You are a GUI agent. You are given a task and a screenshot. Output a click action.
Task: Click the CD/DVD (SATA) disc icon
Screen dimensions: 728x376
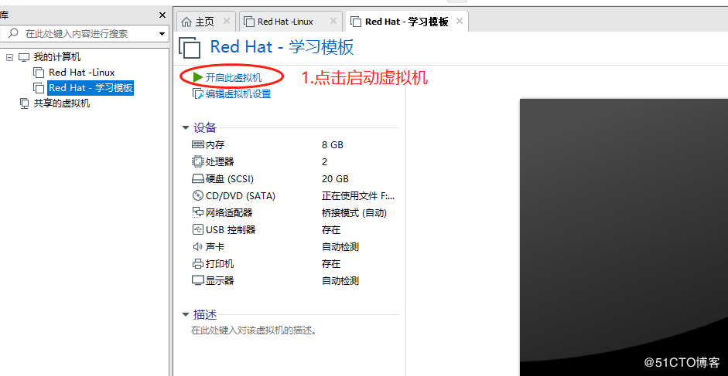198,195
